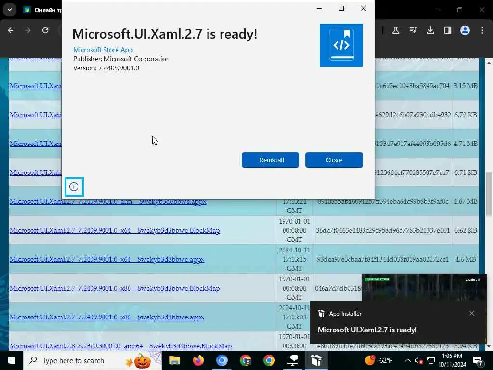Click the pumpkin search highlight icon

(x=142, y=360)
